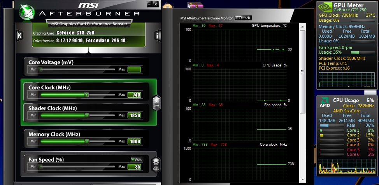This screenshot has height=185, width=379.
Task: Click the AMD logo in CPU Usage gadget
Action: pyautogui.click(x=325, y=103)
